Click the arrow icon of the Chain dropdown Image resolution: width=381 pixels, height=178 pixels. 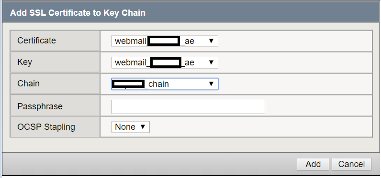coord(211,84)
